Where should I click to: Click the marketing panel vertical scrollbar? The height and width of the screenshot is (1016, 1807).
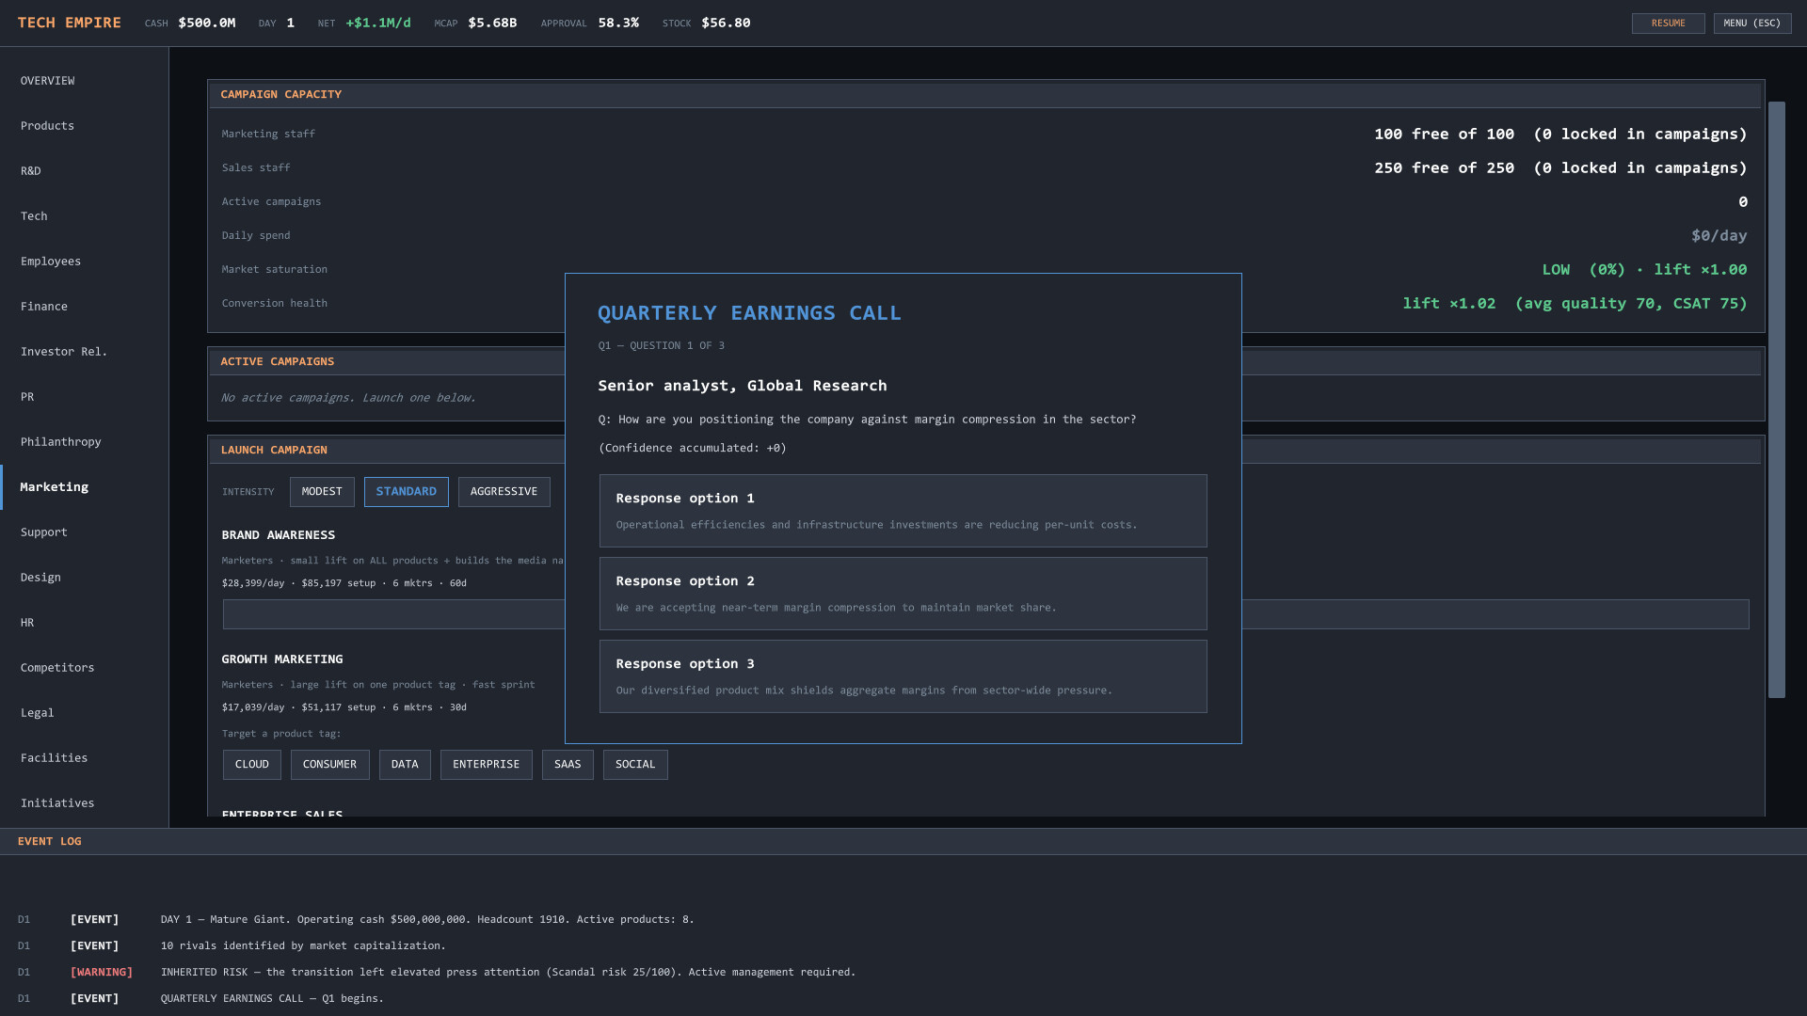click(1777, 400)
